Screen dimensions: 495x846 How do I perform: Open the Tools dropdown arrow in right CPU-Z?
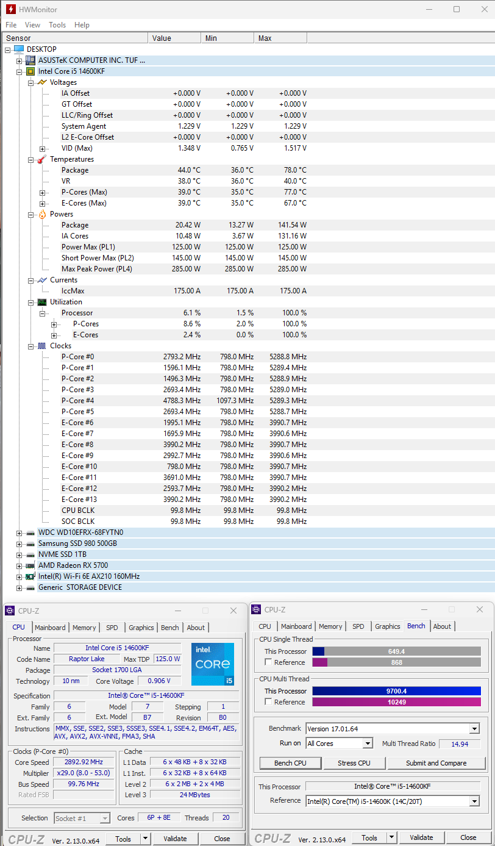coord(391,837)
